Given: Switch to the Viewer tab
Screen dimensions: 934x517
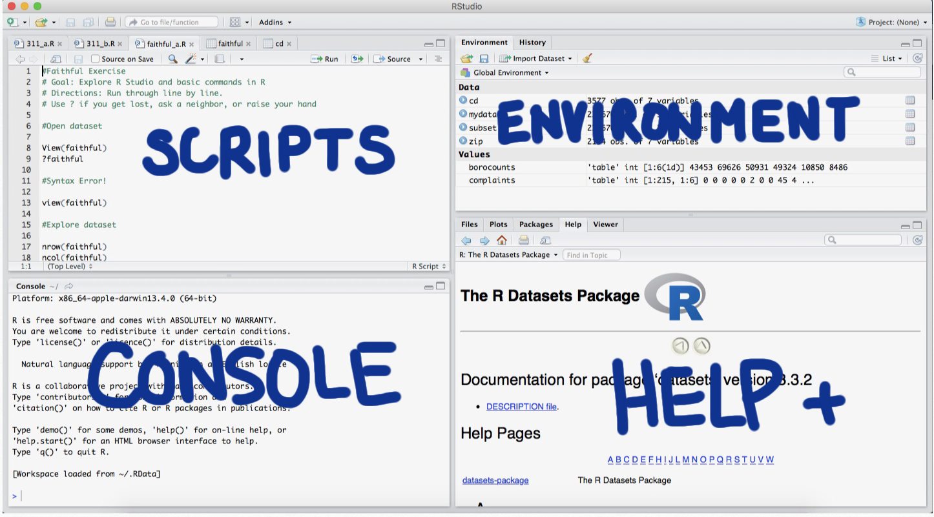Looking at the screenshot, I should pyautogui.click(x=605, y=225).
